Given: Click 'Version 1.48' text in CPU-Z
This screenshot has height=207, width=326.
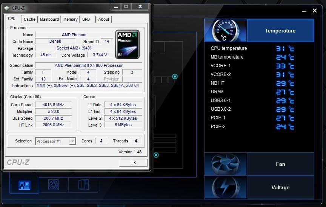Looking at the screenshot, I should [130, 152].
